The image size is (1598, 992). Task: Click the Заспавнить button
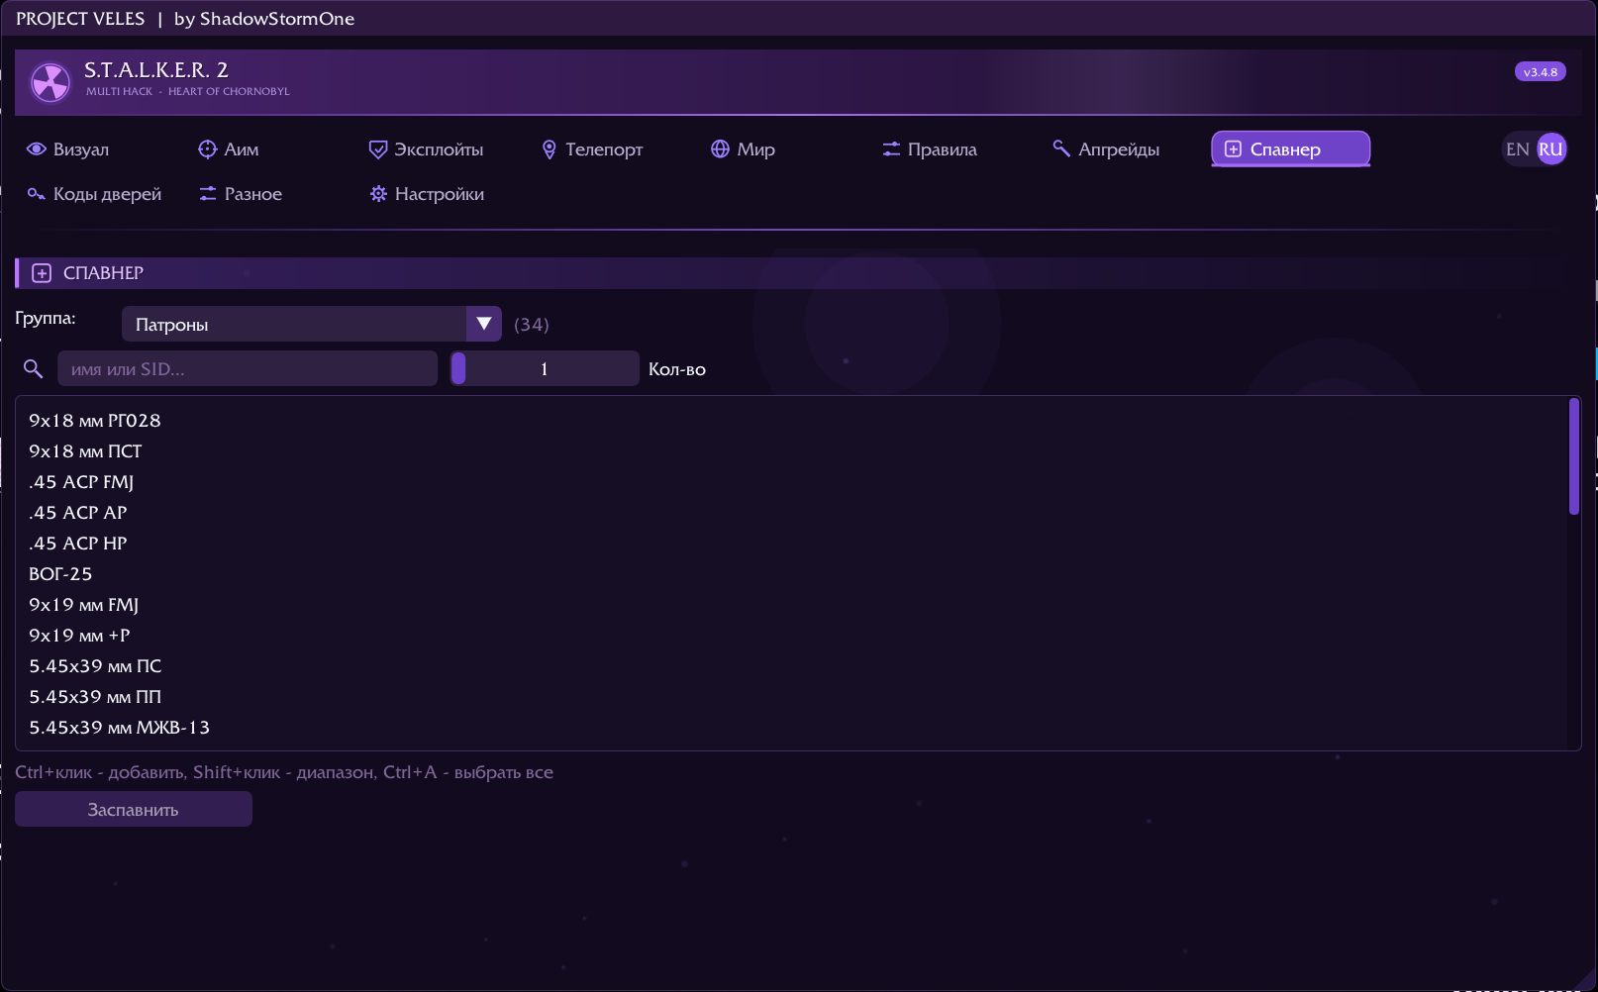(x=134, y=810)
